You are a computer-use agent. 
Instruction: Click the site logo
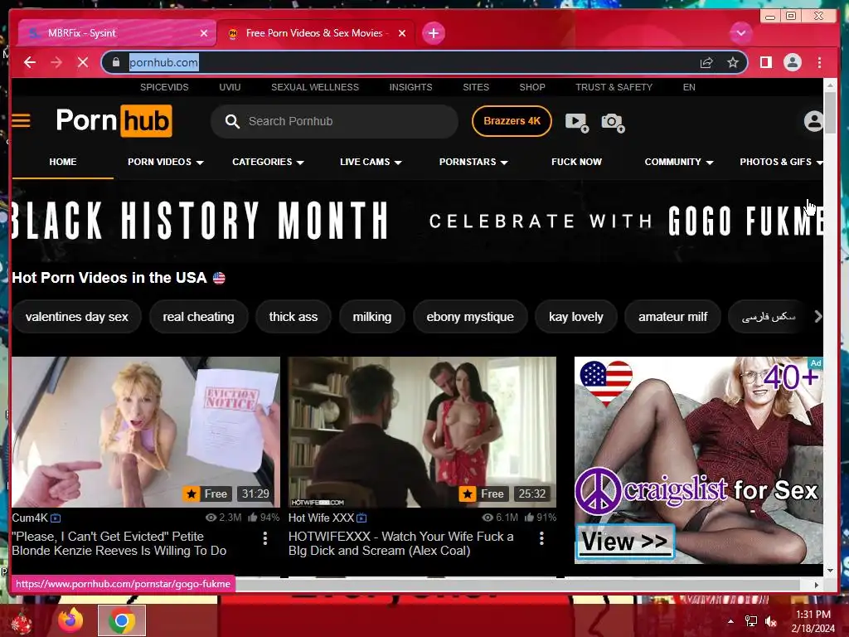click(114, 120)
